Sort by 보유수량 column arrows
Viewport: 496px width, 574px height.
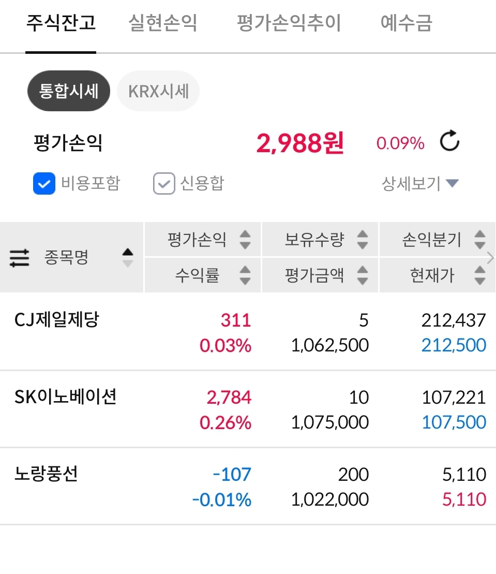pyautogui.click(x=363, y=240)
